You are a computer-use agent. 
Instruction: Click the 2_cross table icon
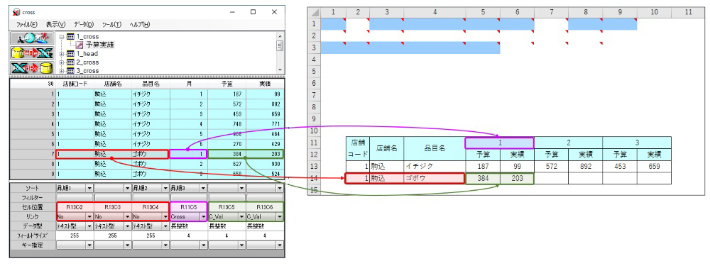pyautogui.click(x=70, y=62)
